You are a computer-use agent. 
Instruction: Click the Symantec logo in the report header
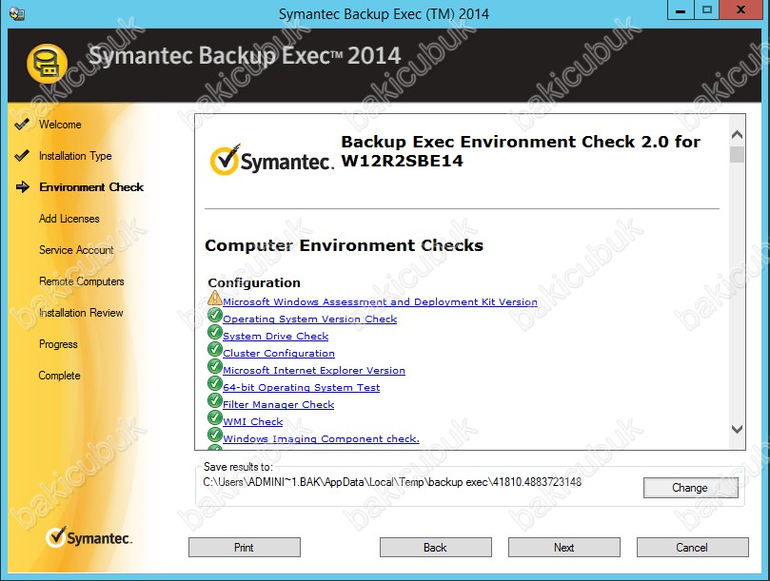pos(270,160)
